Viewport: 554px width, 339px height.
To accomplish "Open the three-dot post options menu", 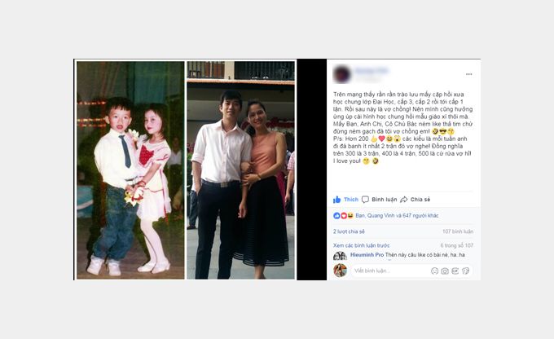I will coord(468,74).
